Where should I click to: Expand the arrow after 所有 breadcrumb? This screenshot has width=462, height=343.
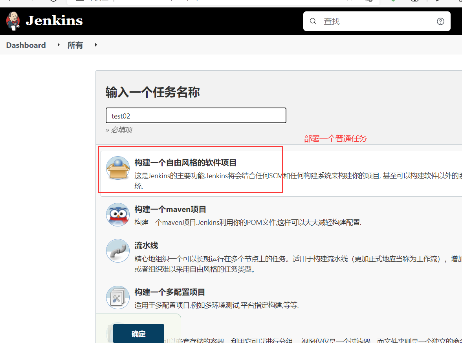coord(96,45)
